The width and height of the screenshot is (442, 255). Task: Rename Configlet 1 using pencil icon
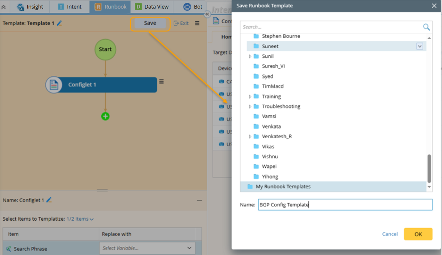coord(49,200)
